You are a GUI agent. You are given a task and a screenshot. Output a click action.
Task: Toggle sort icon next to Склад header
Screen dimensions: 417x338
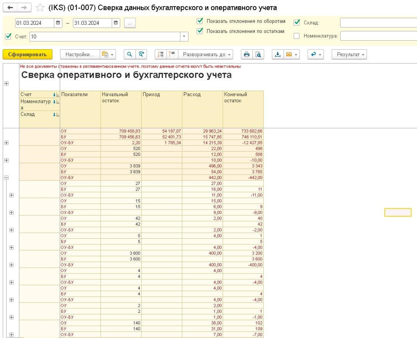tap(56, 115)
